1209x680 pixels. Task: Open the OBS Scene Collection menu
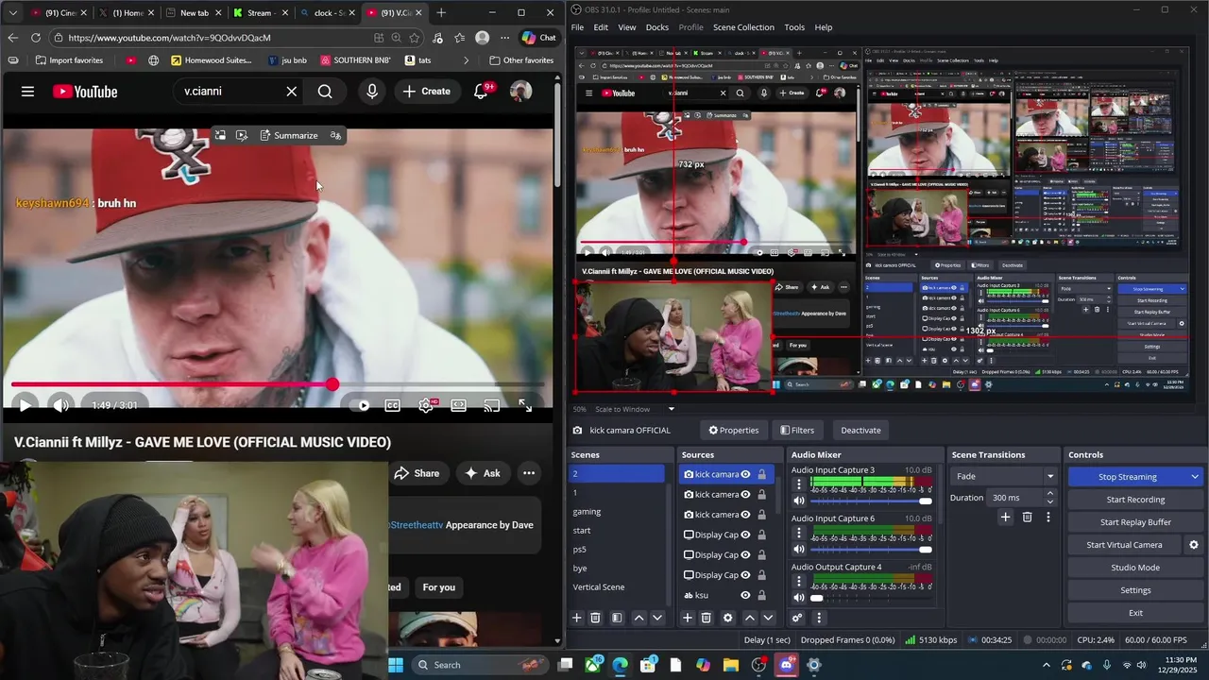(743, 27)
